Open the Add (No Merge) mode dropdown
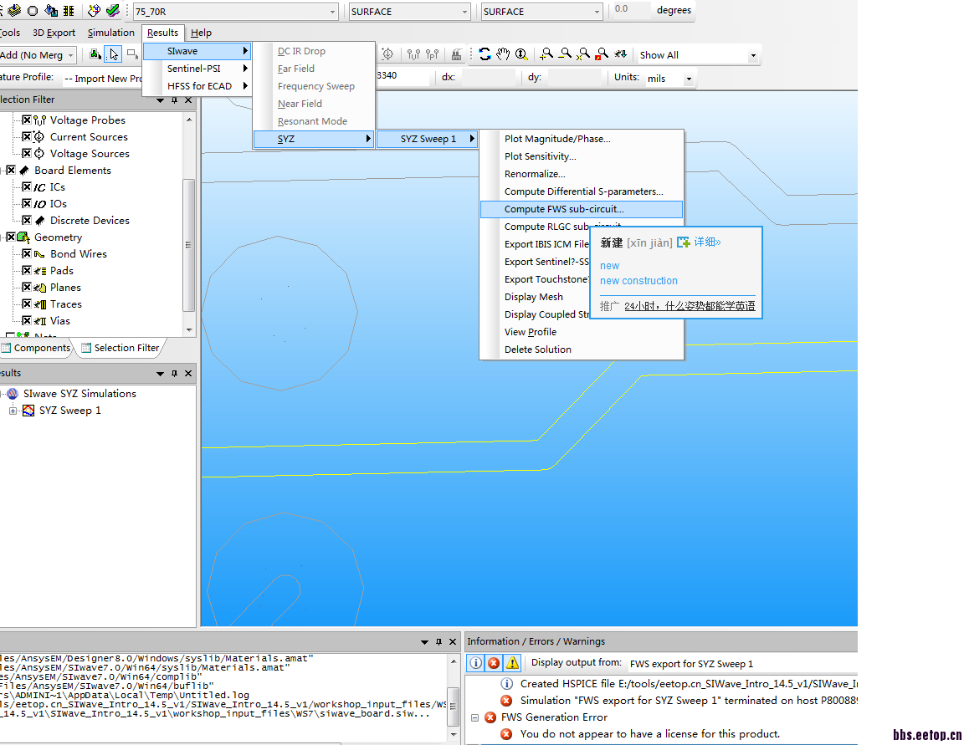The width and height of the screenshot is (964, 745). [x=70, y=55]
